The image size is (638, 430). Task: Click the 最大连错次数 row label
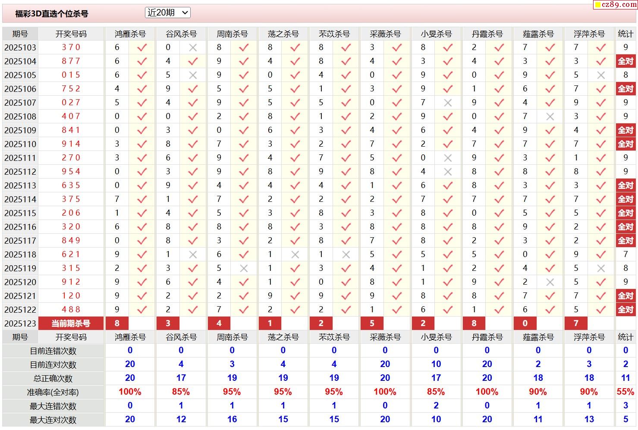(x=53, y=406)
